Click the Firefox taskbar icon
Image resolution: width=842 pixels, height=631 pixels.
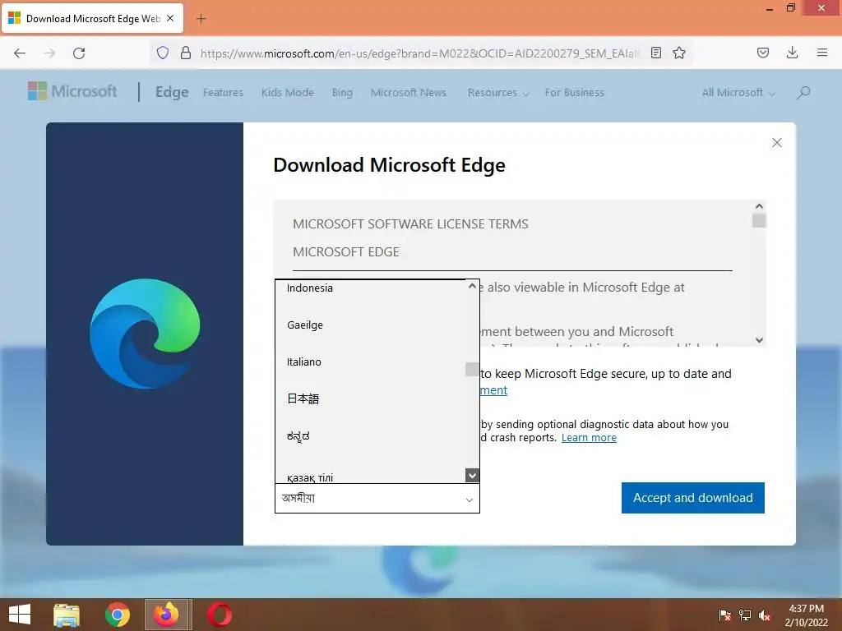pos(166,615)
